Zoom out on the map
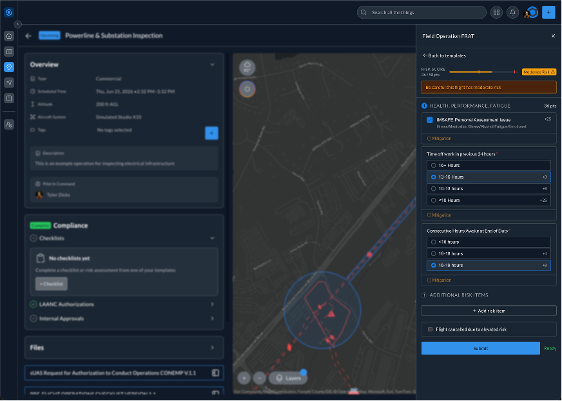The height and width of the screenshot is (401, 562). pyautogui.click(x=260, y=378)
